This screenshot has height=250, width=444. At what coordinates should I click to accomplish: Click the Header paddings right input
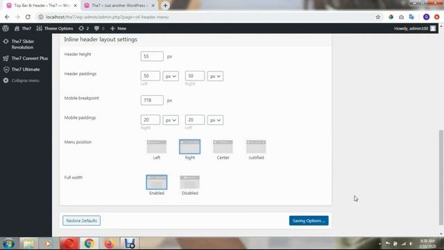click(195, 76)
